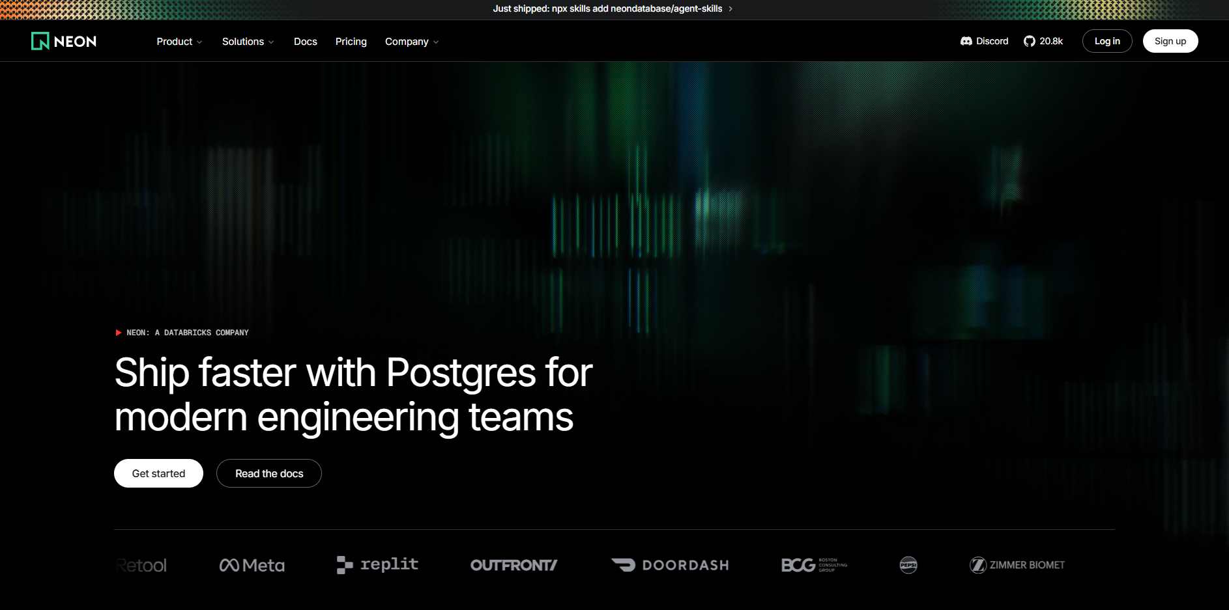Click the 'Ship faster with Postgres' headline
The height and width of the screenshot is (610, 1229).
click(353, 395)
